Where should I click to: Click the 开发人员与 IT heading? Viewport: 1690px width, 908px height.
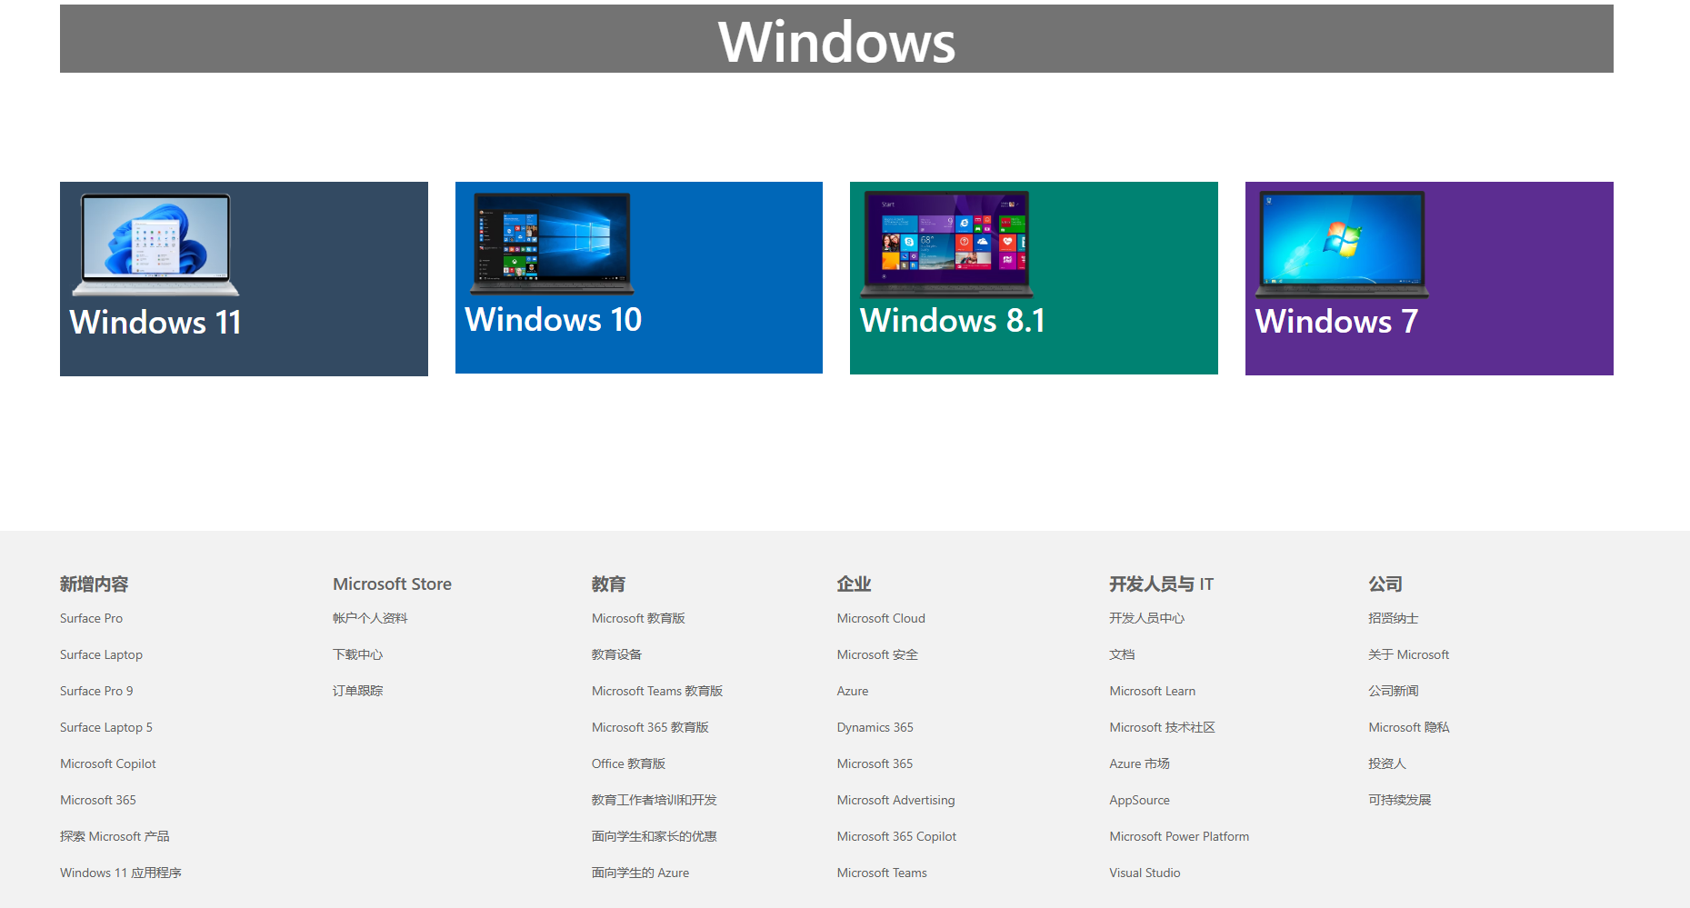[1161, 584]
